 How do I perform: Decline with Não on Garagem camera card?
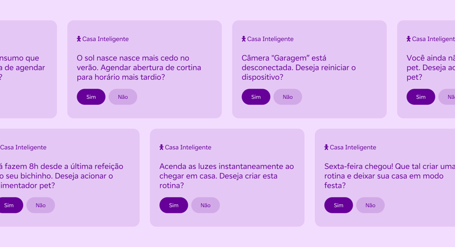tap(287, 97)
